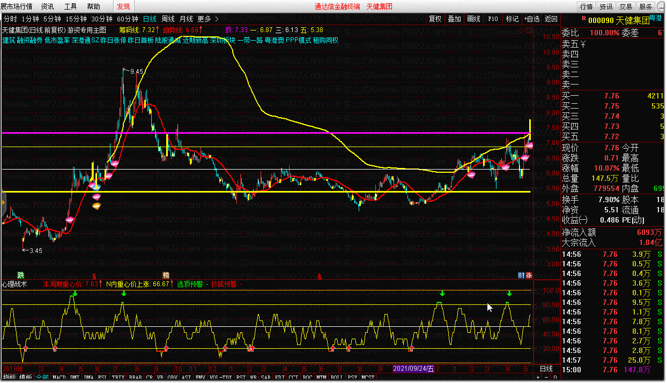Image resolution: width=667 pixels, height=383 pixels.
Task: Switch indicator to TRIX
Action: [118, 378]
